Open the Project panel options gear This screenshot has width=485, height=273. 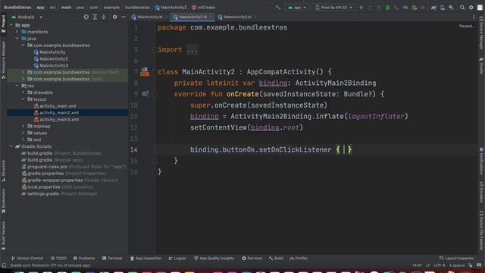point(114,17)
